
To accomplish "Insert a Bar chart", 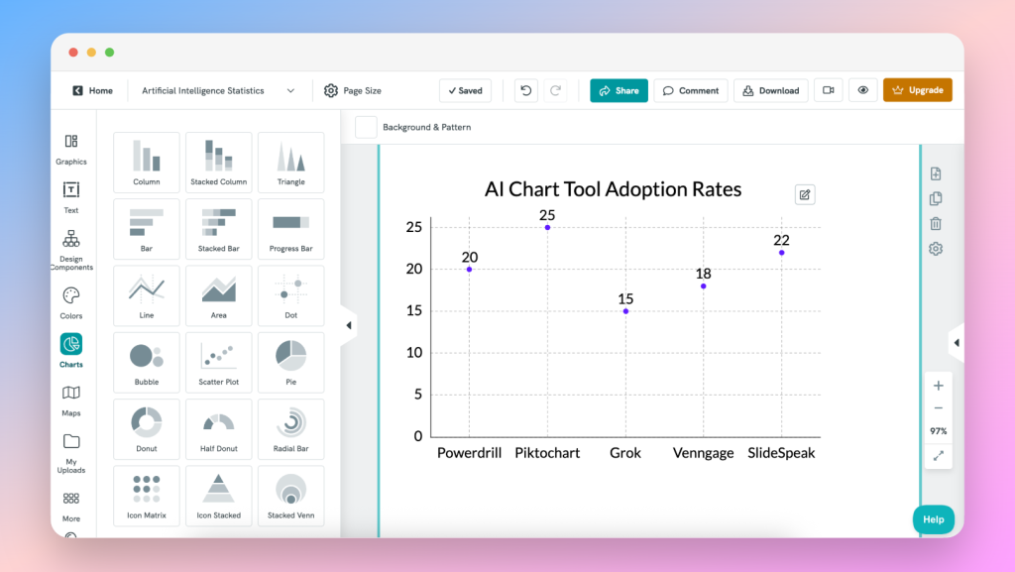I will click(x=147, y=229).
